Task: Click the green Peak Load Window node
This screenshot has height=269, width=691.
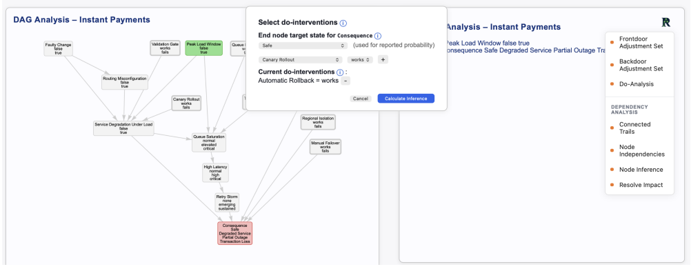Action: [x=203, y=48]
